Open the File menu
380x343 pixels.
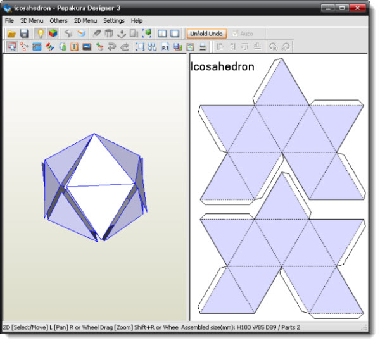[9, 21]
